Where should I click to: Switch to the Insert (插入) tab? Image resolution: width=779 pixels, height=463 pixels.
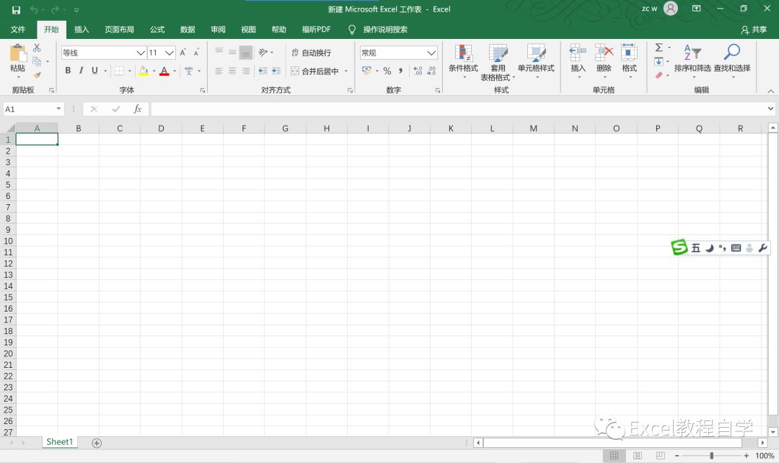click(x=82, y=30)
